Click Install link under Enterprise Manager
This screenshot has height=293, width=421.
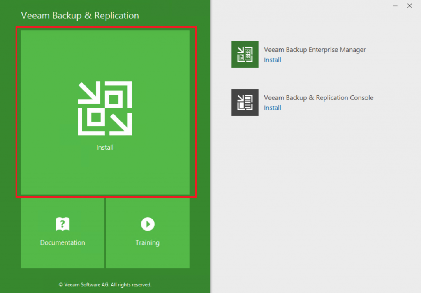(x=273, y=60)
